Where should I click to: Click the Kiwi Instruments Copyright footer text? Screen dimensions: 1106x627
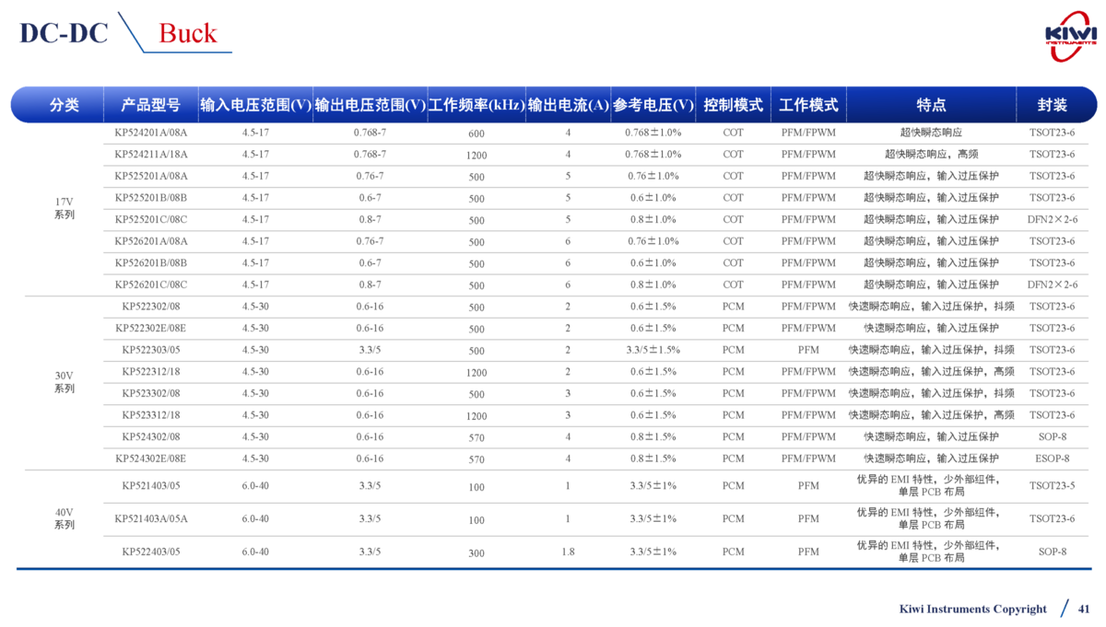coord(972,609)
